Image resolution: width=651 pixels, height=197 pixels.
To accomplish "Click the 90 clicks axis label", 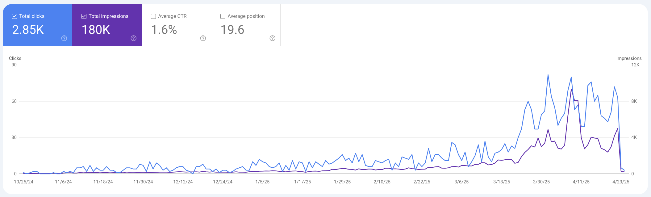I will 14,65.
